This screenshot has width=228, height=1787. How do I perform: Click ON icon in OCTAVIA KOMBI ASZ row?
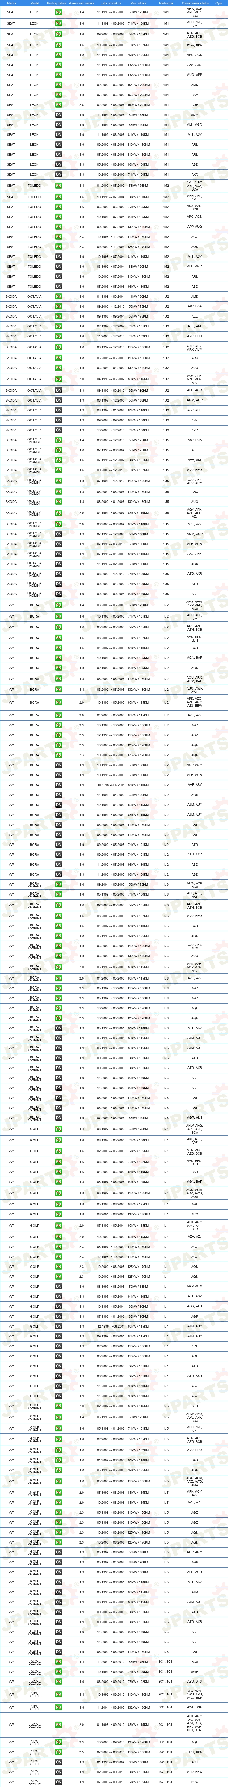coord(59,594)
